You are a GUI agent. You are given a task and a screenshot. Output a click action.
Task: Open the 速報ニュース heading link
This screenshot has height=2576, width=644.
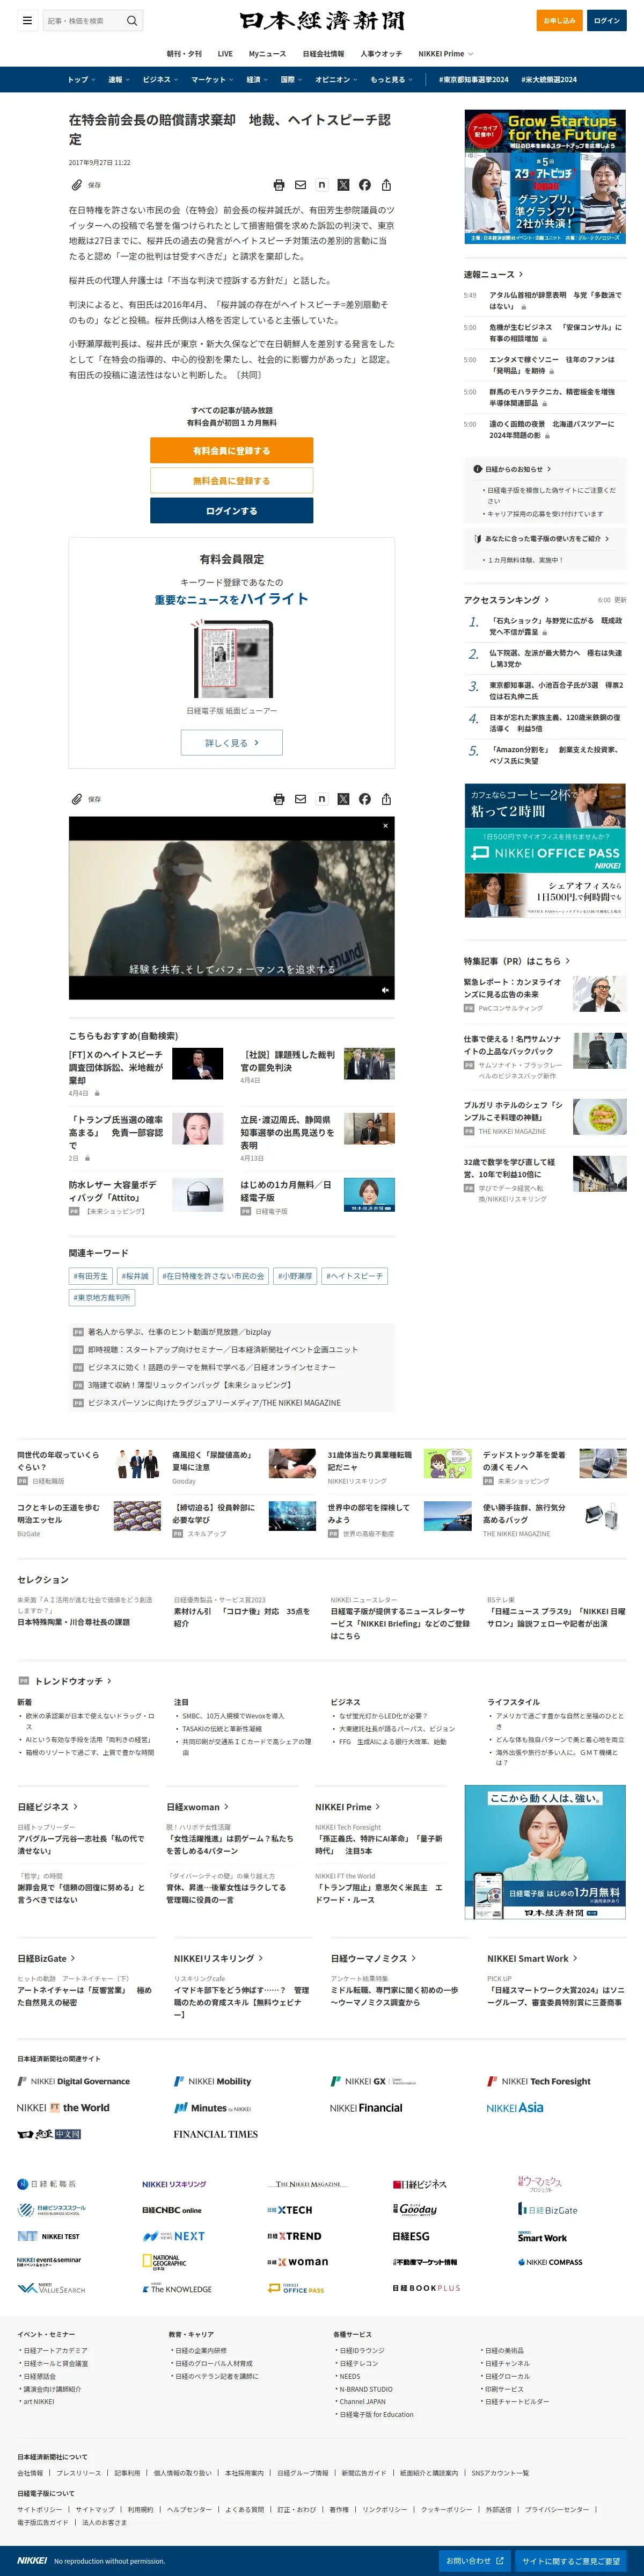click(x=493, y=274)
